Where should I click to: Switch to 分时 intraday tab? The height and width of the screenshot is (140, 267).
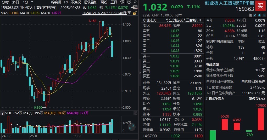coord(5,2)
